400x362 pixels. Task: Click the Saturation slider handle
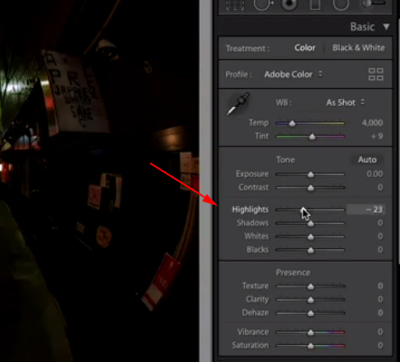[x=310, y=346]
